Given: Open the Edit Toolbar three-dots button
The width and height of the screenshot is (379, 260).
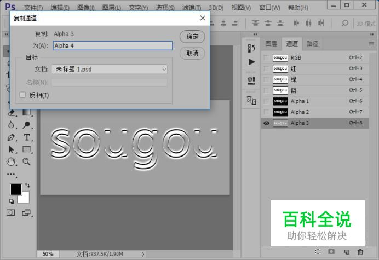Looking at the screenshot, I should (x=11, y=174).
